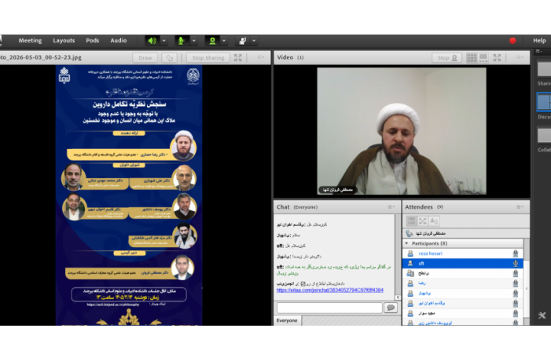Image resolution: width=551 pixels, height=361 pixels.
Task: Click the Stop Sharing button
Action: point(208,57)
